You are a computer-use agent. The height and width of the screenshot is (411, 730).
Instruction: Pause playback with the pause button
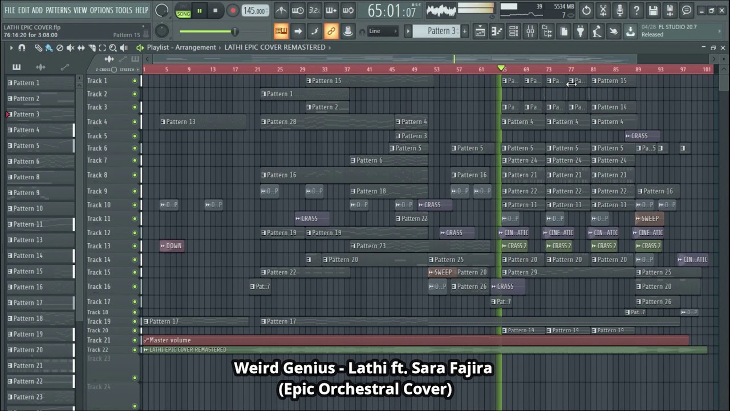(x=200, y=10)
